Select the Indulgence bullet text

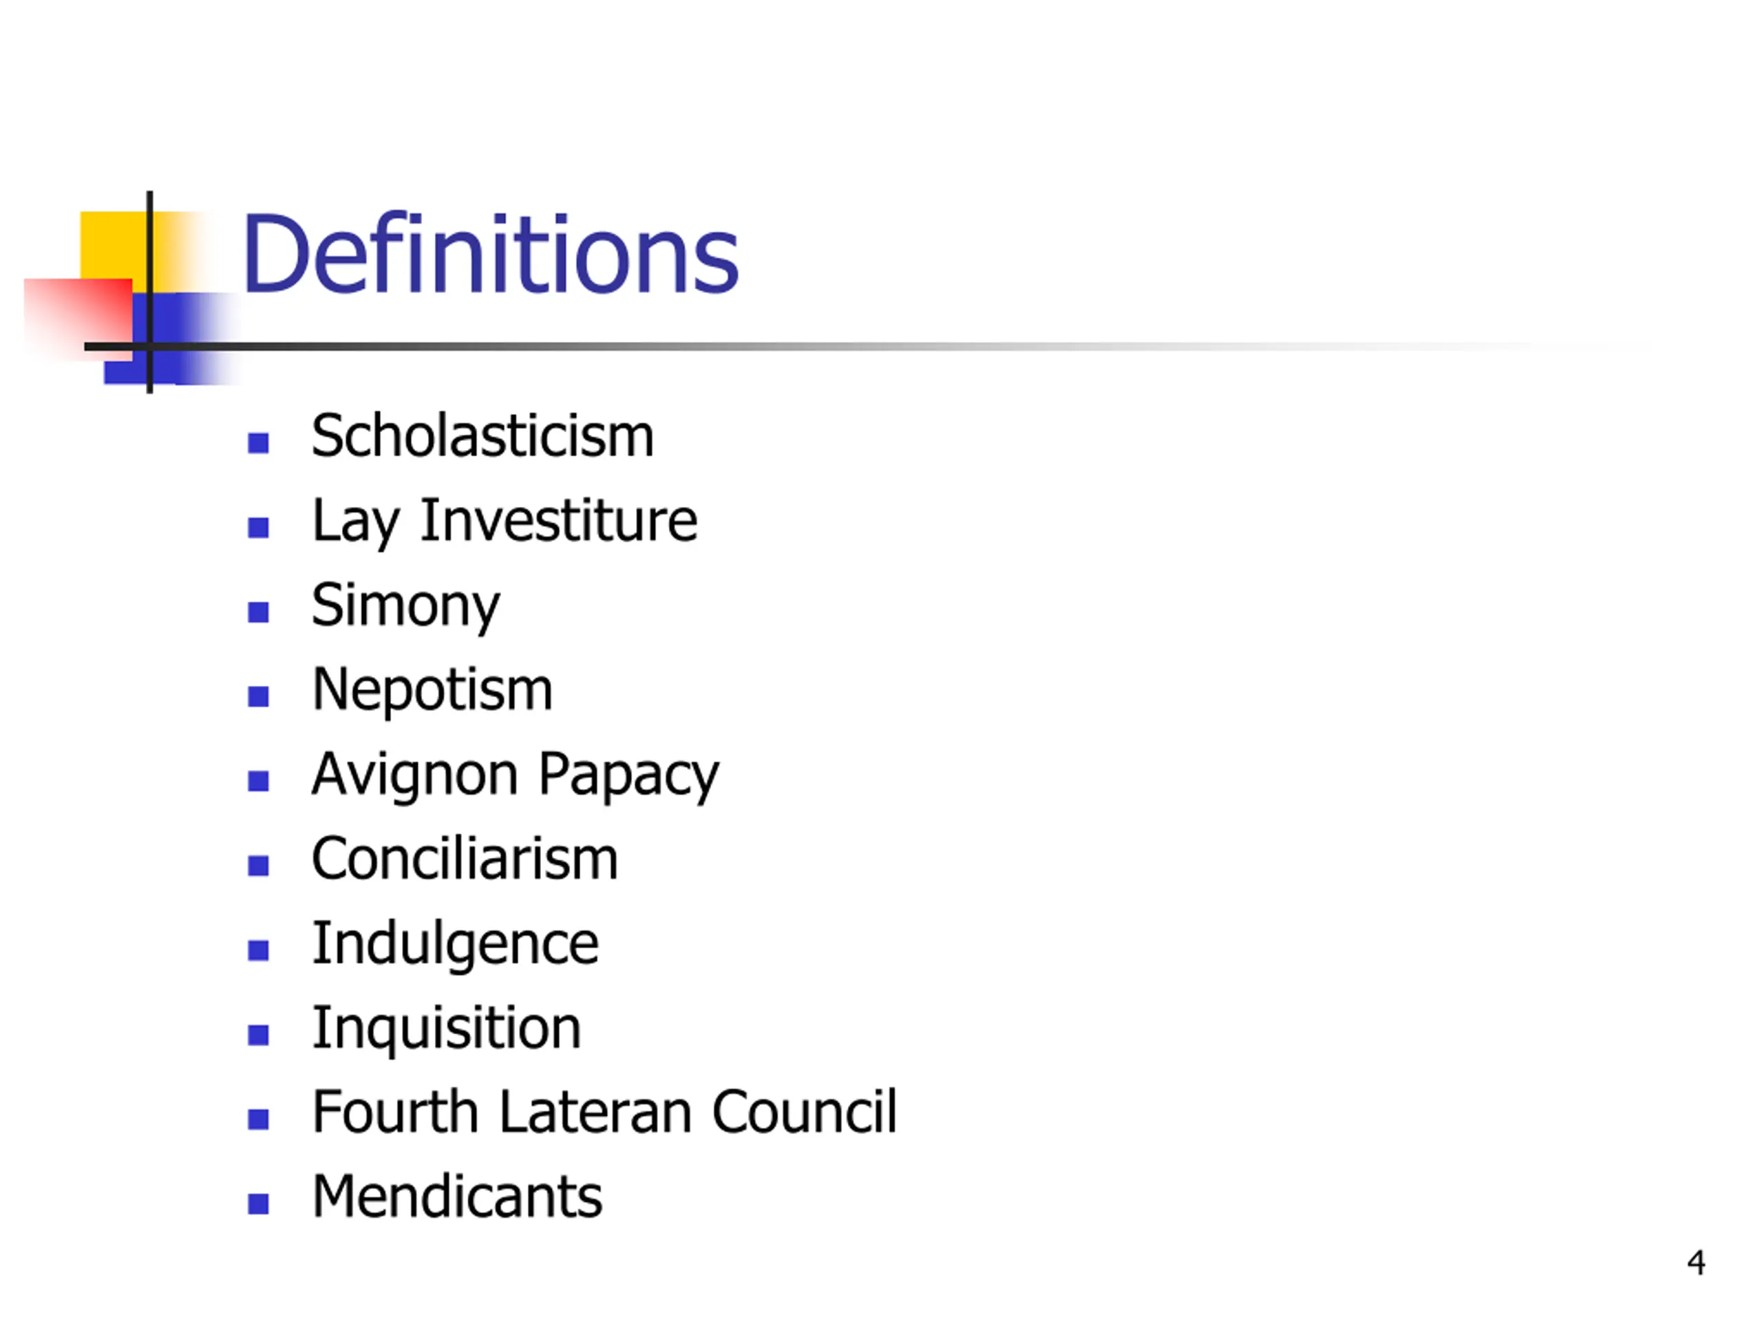pos(455,945)
